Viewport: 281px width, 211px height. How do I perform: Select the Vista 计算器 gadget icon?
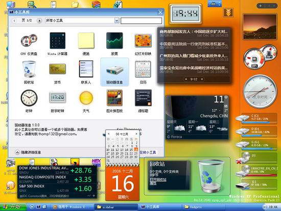point(58,41)
